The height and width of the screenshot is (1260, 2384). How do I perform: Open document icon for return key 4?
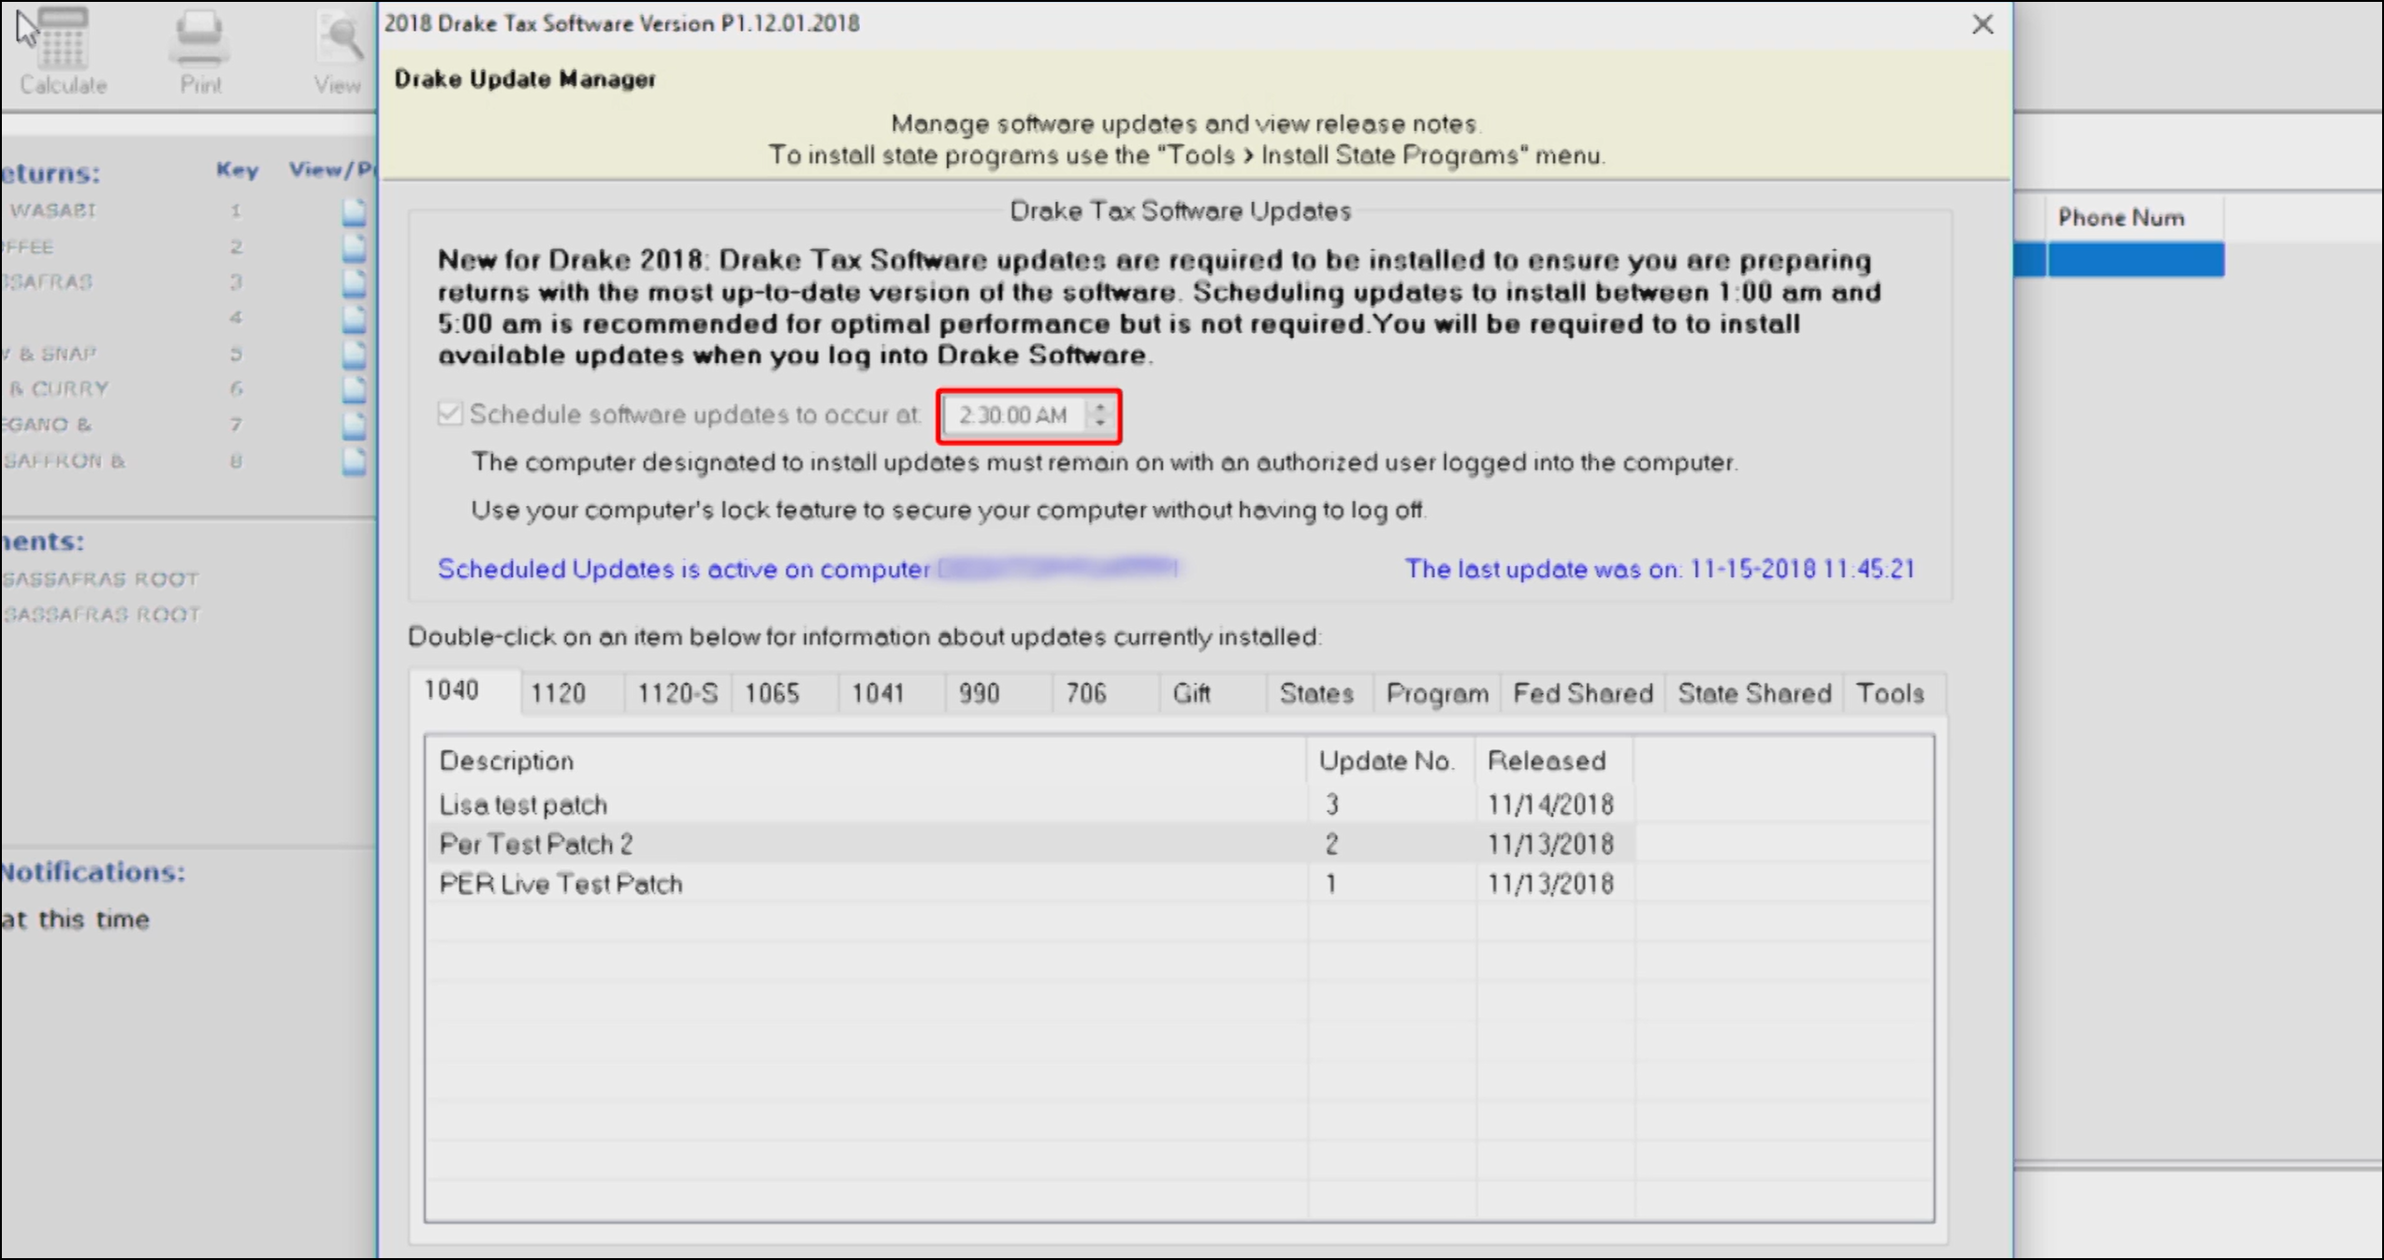[x=354, y=318]
